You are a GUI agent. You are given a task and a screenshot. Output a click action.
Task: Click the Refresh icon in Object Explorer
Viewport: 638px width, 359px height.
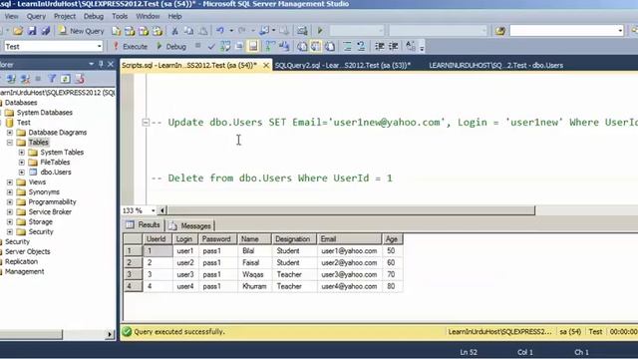[x=66, y=79]
